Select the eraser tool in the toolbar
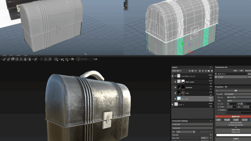Image resolution: width=251 pixels, height=141 pixels. click(9, 59)
